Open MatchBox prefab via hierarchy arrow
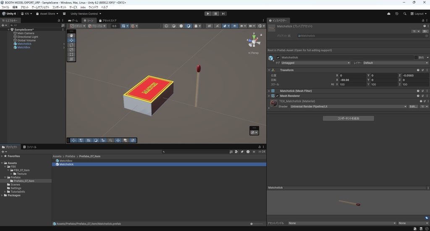This screenshot has width=430, height=231. coord(64,47)
